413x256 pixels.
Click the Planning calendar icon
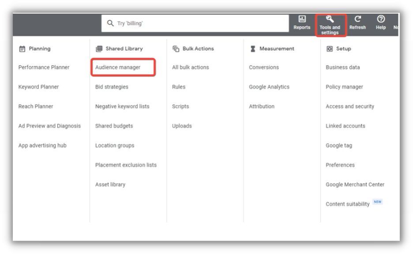tap(22, 49)
